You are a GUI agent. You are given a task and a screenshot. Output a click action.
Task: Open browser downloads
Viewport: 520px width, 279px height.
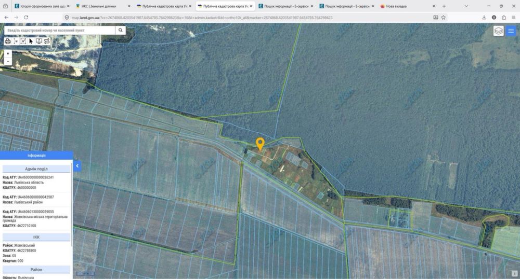[484, 17]
